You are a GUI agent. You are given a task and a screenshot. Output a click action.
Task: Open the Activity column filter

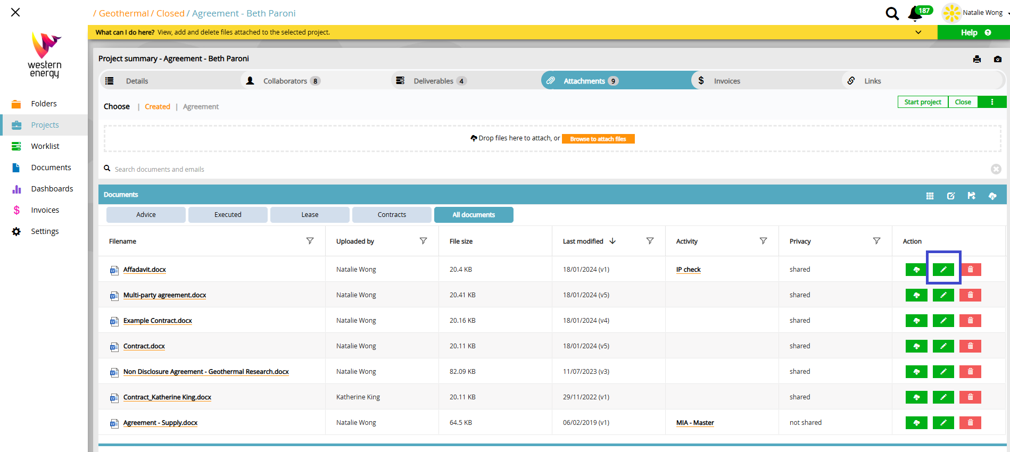click(763, 241)
